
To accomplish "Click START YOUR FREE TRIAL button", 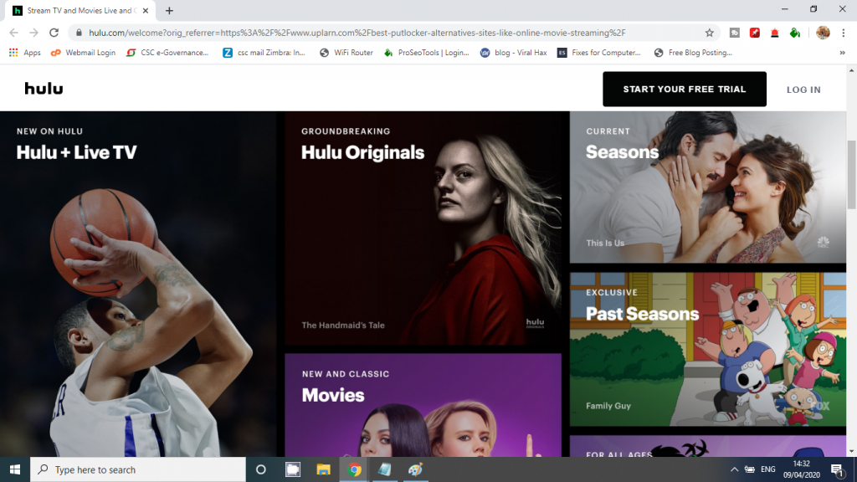I will 685,89.
